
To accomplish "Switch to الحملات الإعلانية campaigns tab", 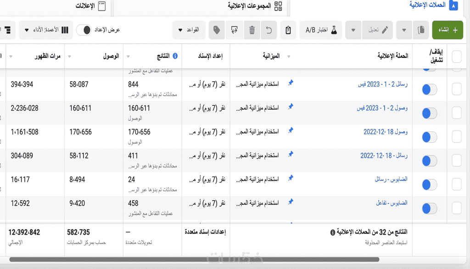I will [x=433, y=5].
